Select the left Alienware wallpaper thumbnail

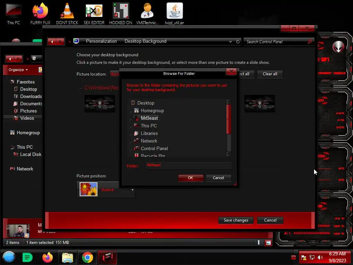tap(100, 104)
